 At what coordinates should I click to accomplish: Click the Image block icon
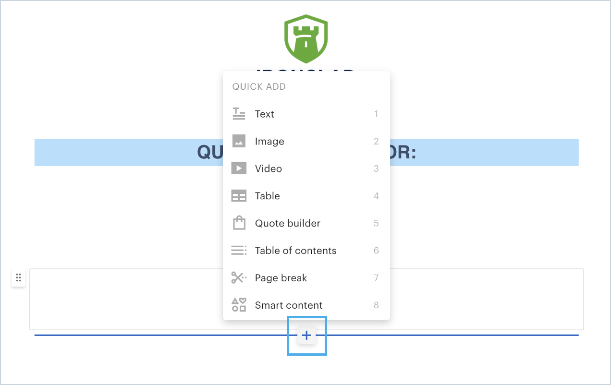pos(239,141)
